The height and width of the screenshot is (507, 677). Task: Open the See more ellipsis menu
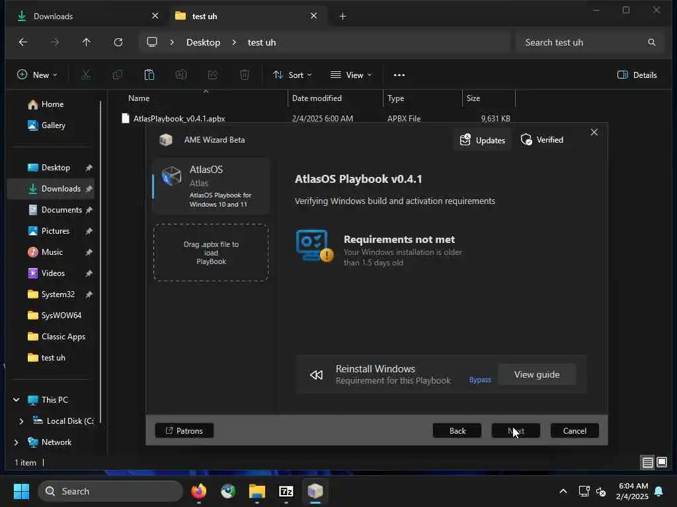(x=399, y=75)
